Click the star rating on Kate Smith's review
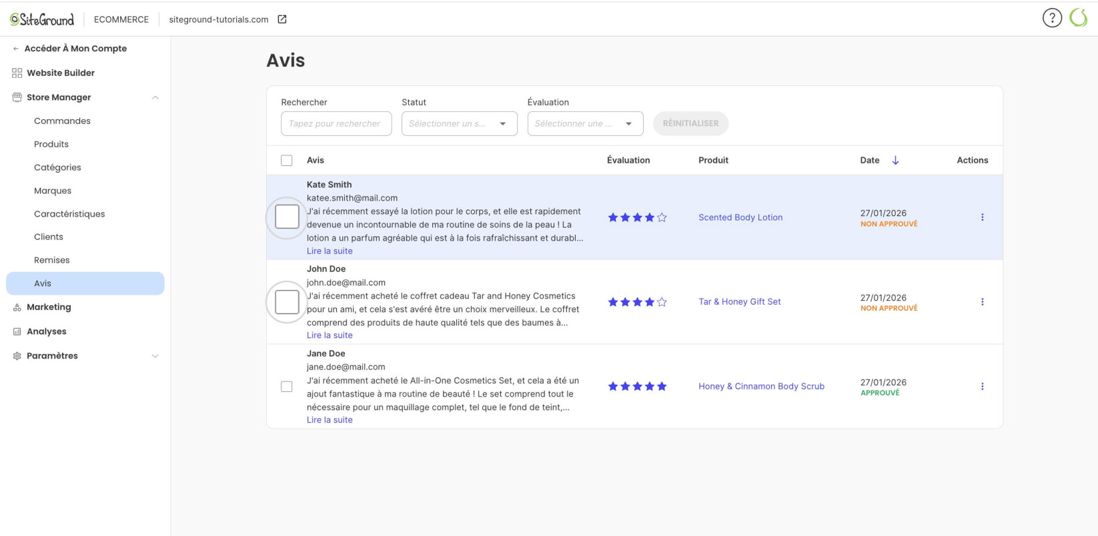1098x536 pixels. pos(637,217)
